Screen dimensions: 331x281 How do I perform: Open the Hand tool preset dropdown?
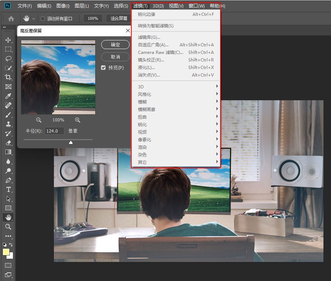point(34,19)
